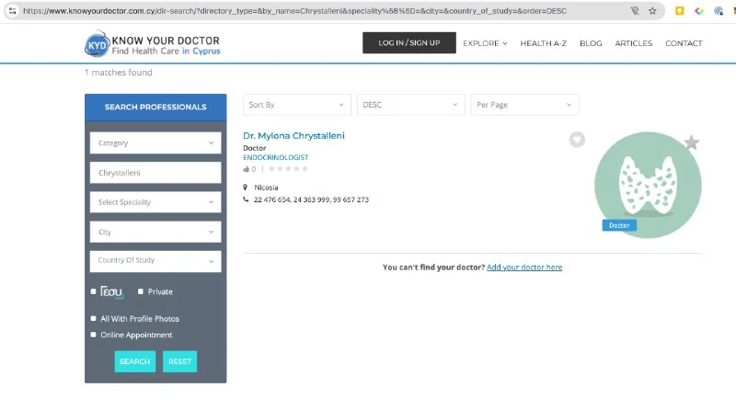
Task: Click the yellow browser extension icon
Action: point(679,11)
